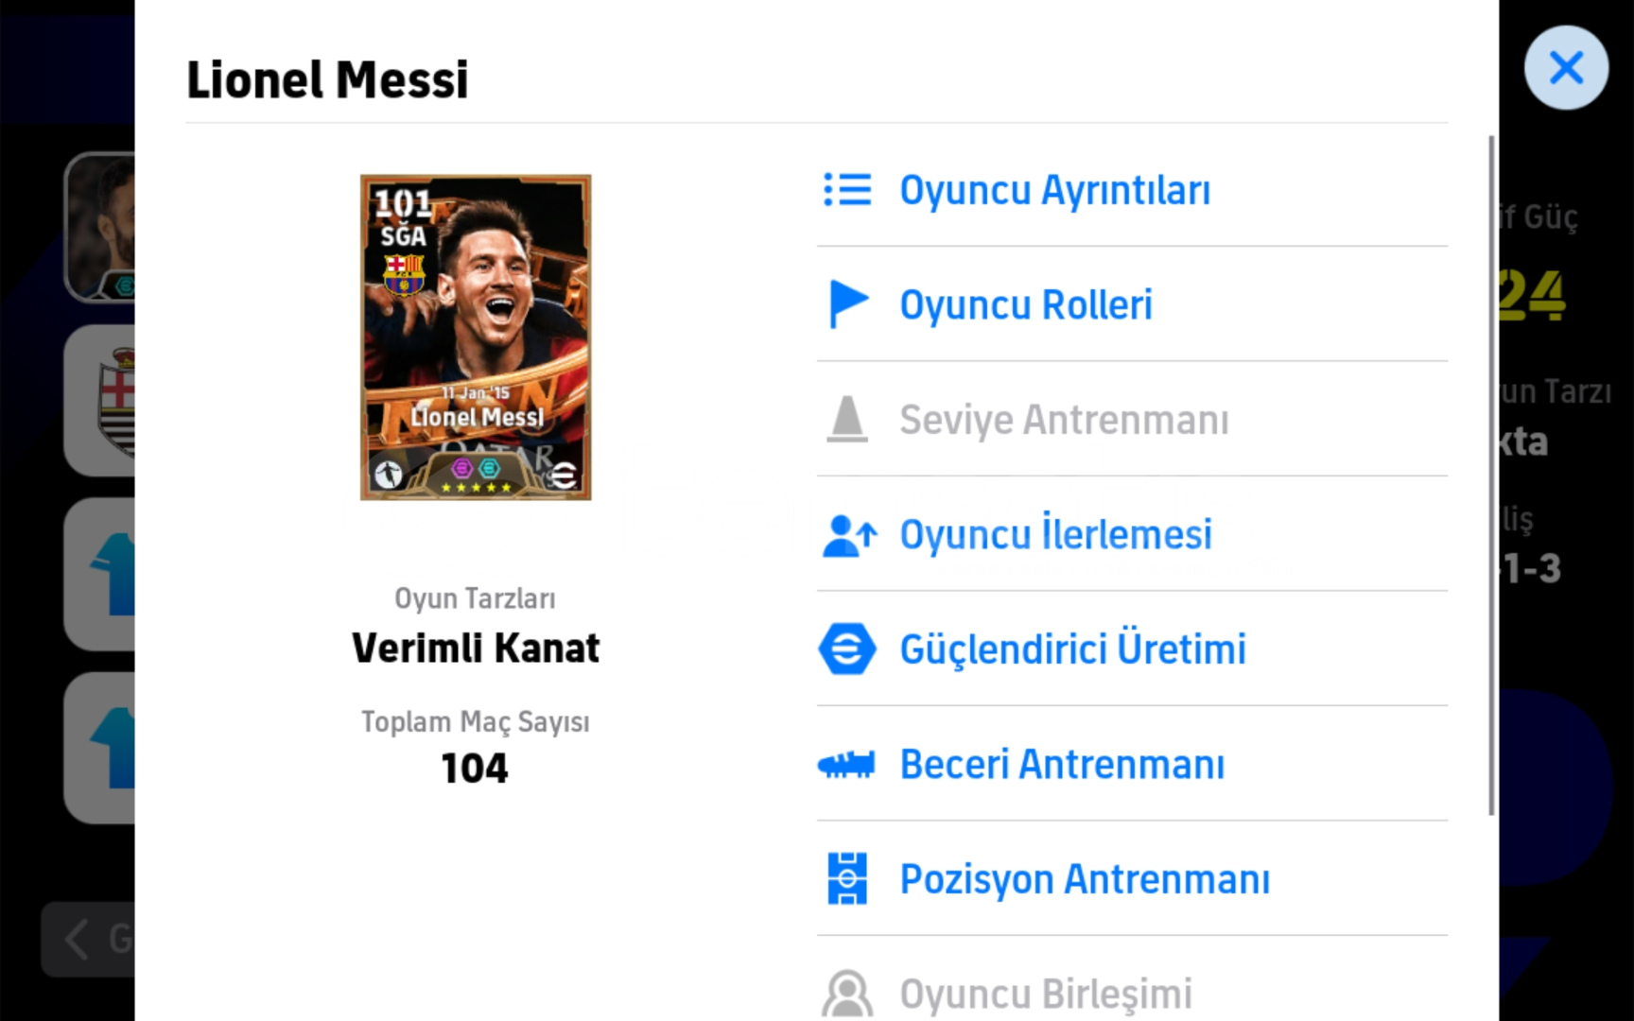Select Pozisyon Antrenmanı text link
Viewport: 1634px width, 1021px height.
[1085, 879]
